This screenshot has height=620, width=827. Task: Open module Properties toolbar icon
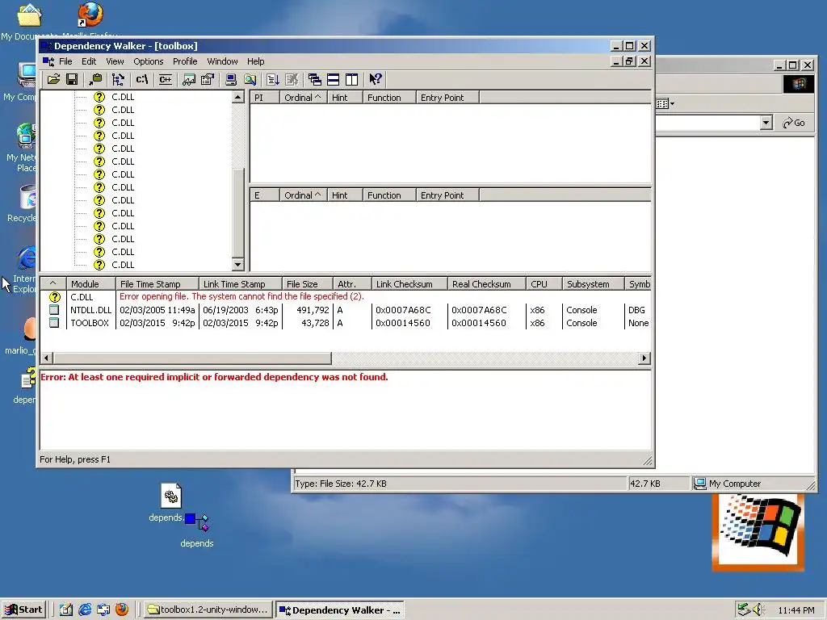(208, 80)
